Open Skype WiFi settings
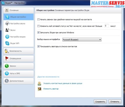Image resolution: width=125 pixels, height=107 pixels. click(18, 43)
